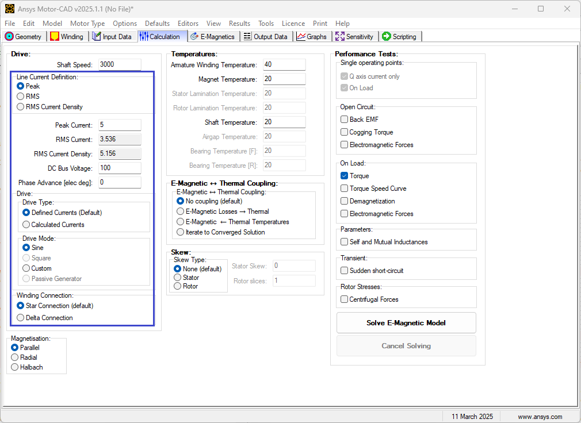The height and width of the screenshot is (423, 581).
Task: Open the Licence menu
Action: pos(293,24)
